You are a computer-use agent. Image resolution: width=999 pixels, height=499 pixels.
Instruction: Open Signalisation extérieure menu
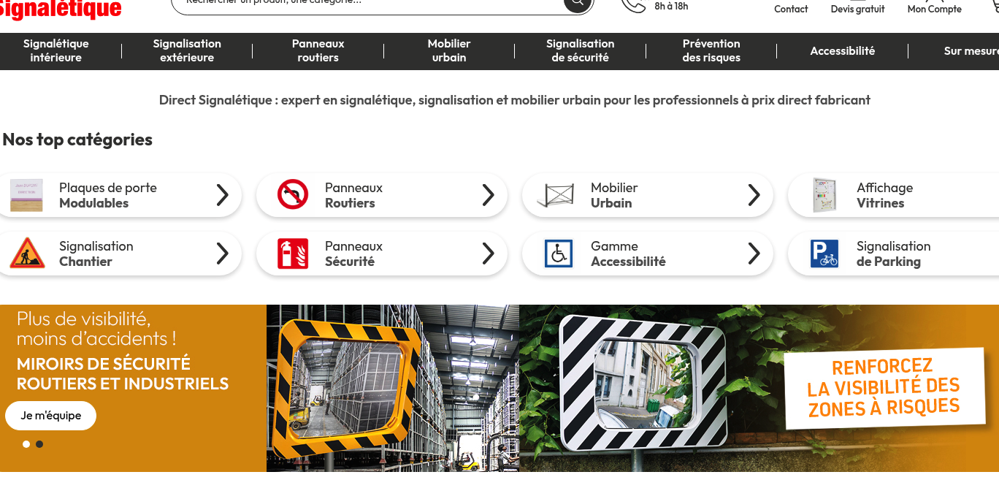[187, 50]
